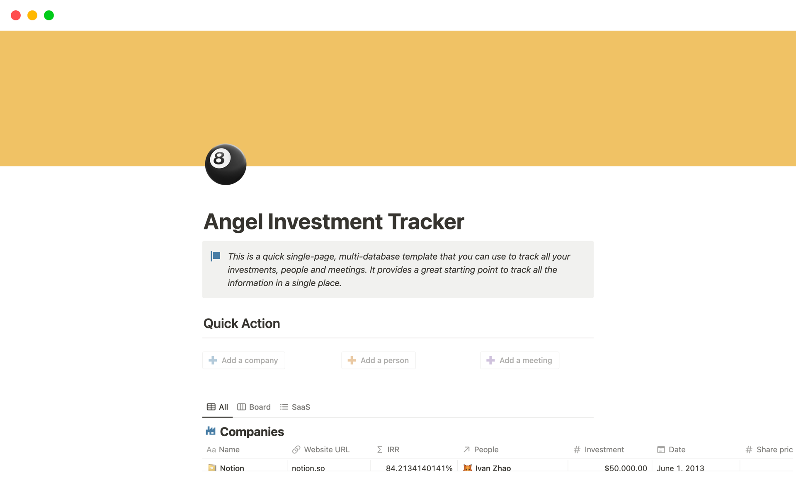Click the Notion row page icon
This screenshot has height=497, width=796.
coord(212,468)
